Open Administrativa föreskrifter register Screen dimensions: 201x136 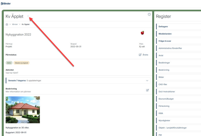click(170, 48)
